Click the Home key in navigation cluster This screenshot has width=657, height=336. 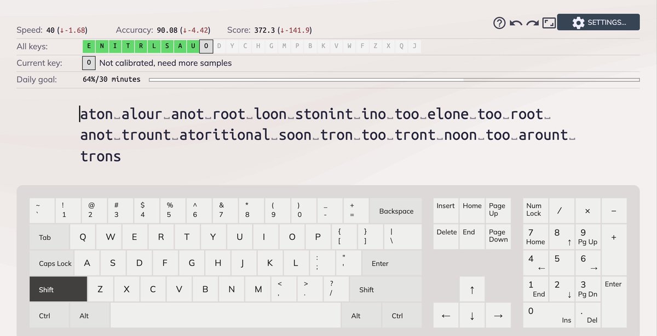point(472,211)
